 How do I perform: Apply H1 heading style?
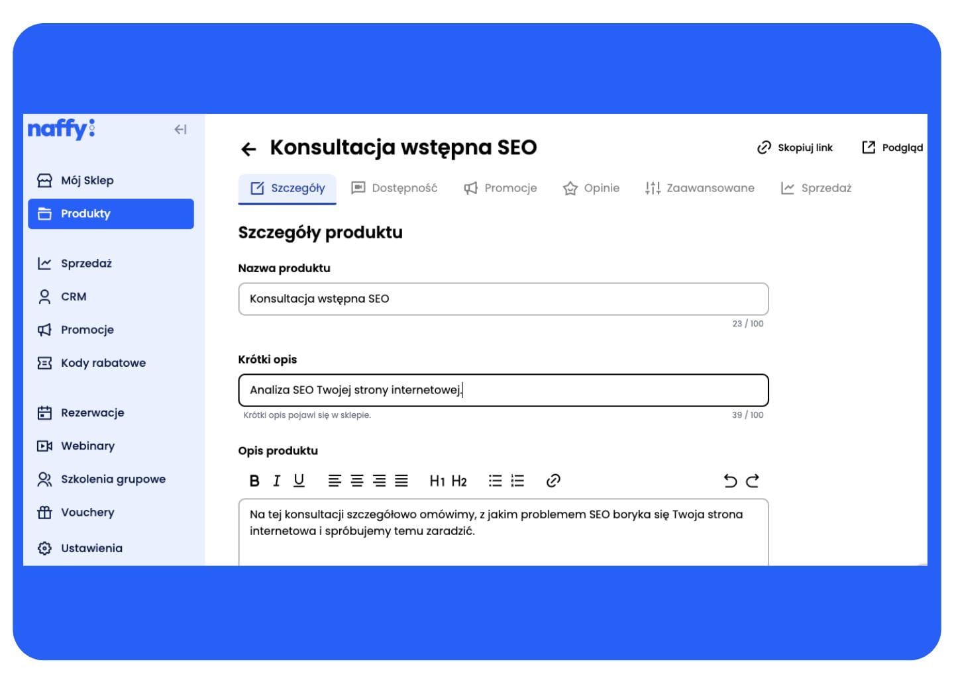coord(437,481)
